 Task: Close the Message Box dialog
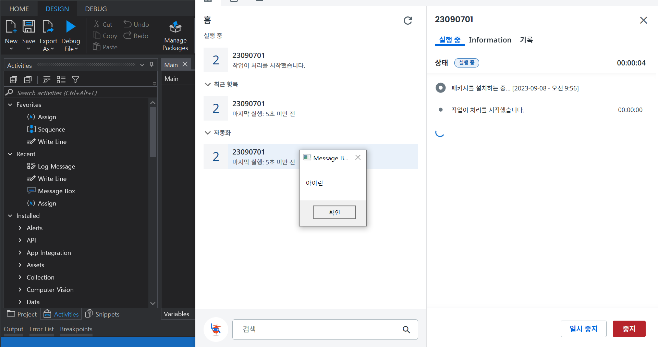coord(358,158)
